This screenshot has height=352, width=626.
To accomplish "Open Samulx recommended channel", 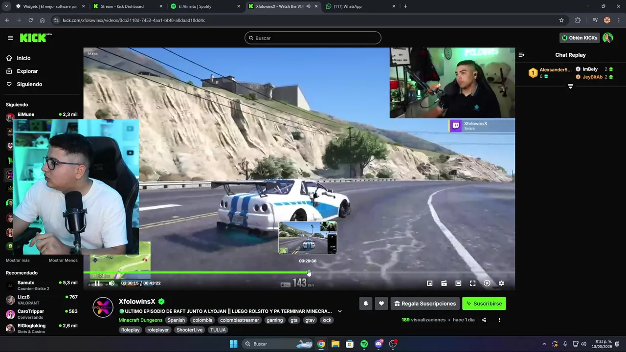I will tap(42, 286).
